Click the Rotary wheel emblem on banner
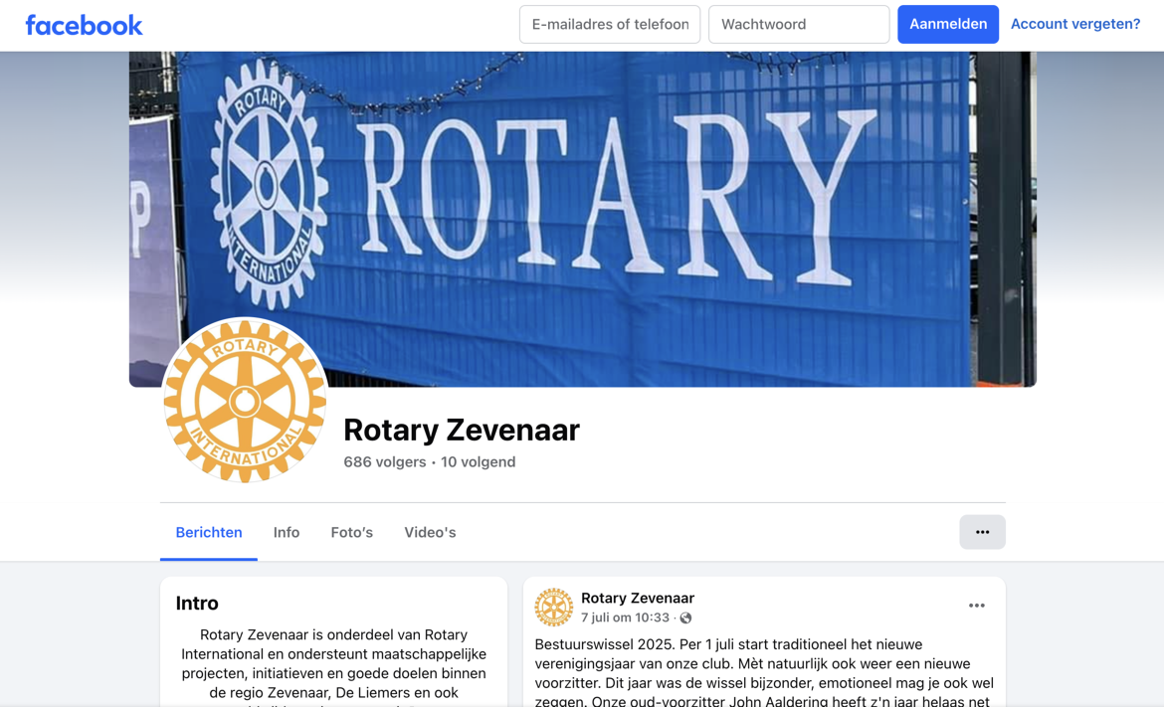Screen dimensions: 1164x707 (x=269, y=184)
